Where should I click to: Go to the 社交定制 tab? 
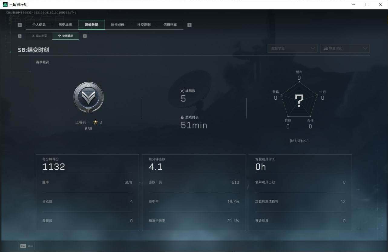144,25
